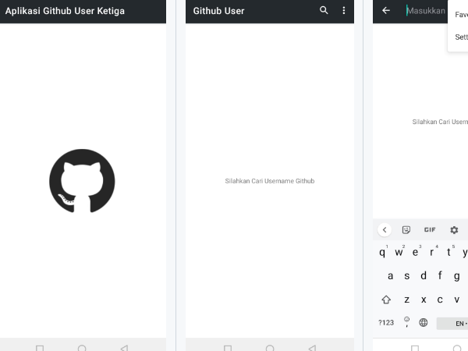468x351 pixels.
Task: Tap the r key on the keyboard
Action: 432,252
